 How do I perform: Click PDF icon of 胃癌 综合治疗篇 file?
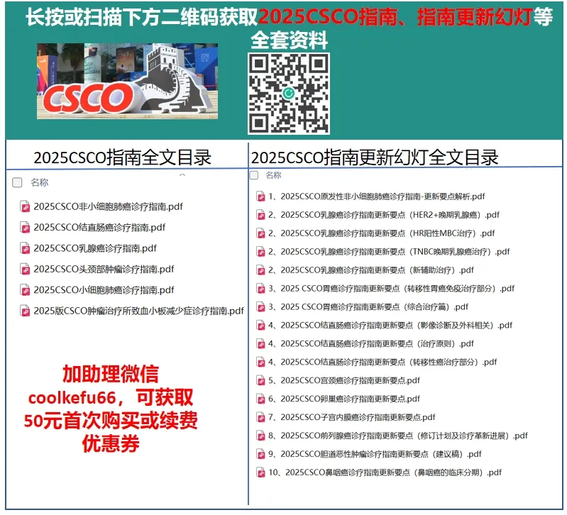[x=260, y=307]
